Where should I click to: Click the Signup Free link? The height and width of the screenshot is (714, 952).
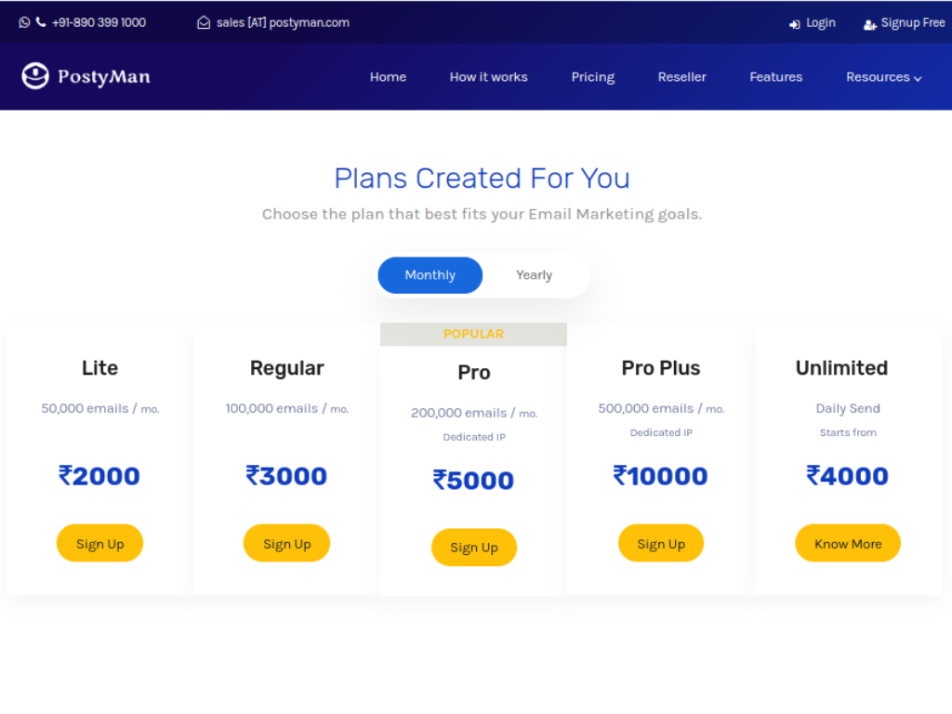(x=913, y=23)
